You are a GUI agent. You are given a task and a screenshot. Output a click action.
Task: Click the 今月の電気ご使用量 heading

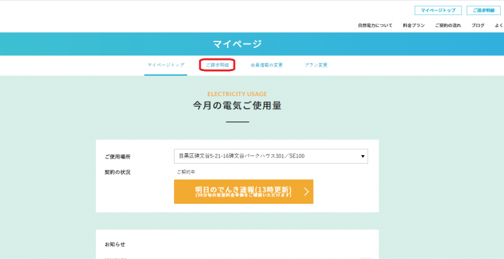[x=237, y=106]
